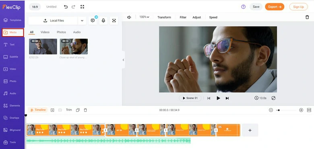Switch to the Audio media tab
The width and height of the screenshot is (314, 149).
(x=77, y=32)
